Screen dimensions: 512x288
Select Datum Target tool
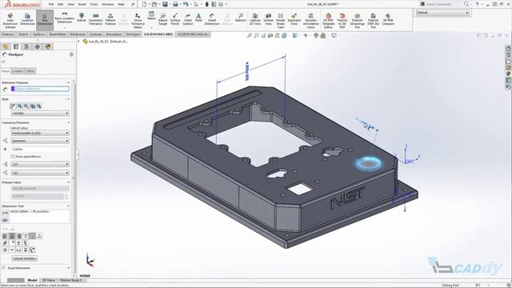(162, 19)
